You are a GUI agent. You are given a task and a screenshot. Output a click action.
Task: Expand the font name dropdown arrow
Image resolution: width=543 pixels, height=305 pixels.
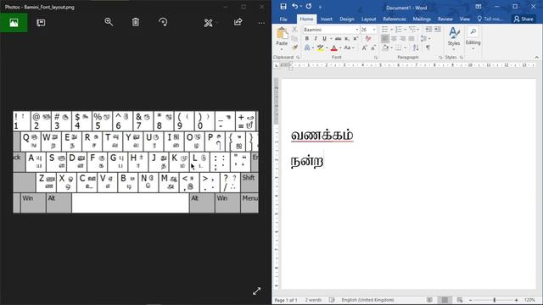(356, 30)
